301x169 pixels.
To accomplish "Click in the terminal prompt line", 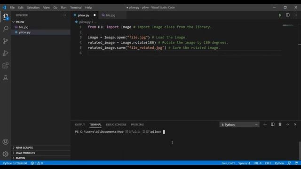I will [120, 132].
